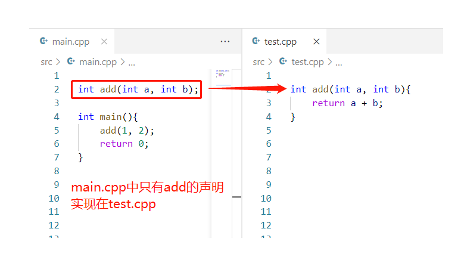Image resolution: width=464 pixels, height=272 pixels.
Task: Switch to the main.cpp editor tab
Action: click(72, 42)
